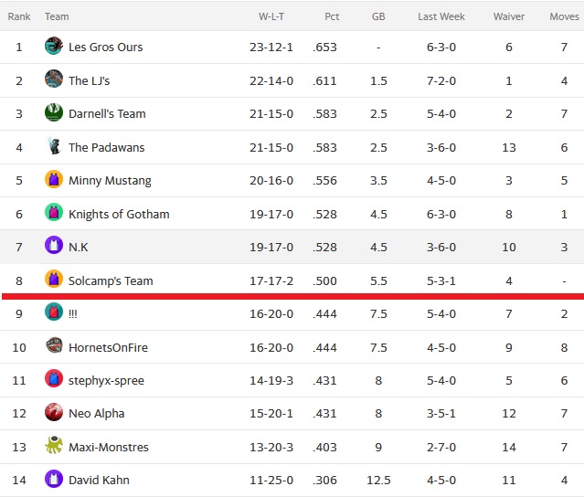This screenshot has height=497, width=584.
Task: Sort by the Waiver column header
Action: click(x=509, y=16)
